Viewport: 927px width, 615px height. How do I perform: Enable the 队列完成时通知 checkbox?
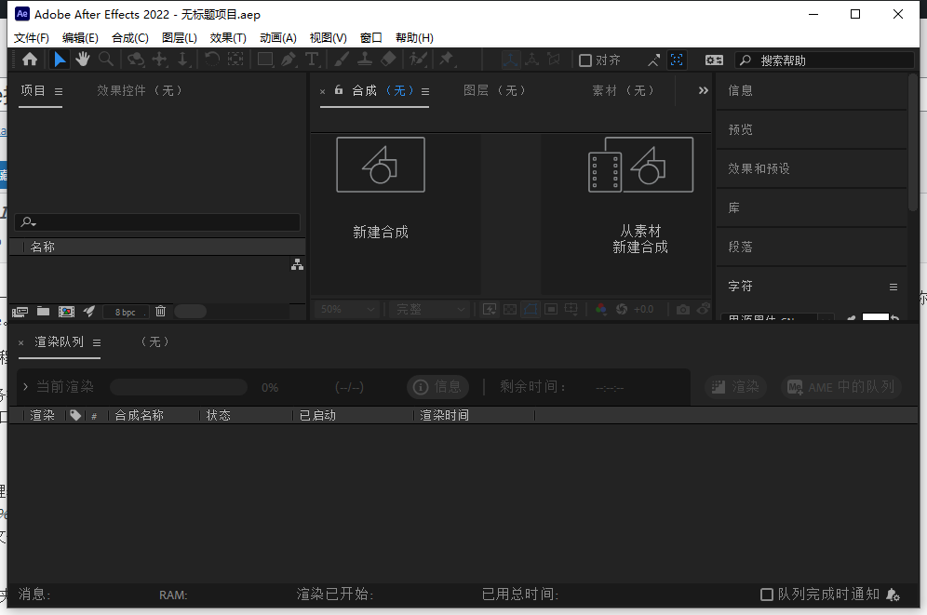click(x=766, y=595)
